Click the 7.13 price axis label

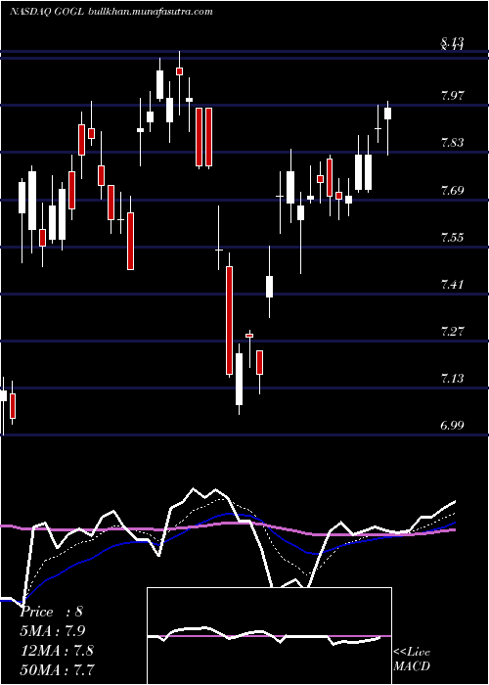(452, 378)
